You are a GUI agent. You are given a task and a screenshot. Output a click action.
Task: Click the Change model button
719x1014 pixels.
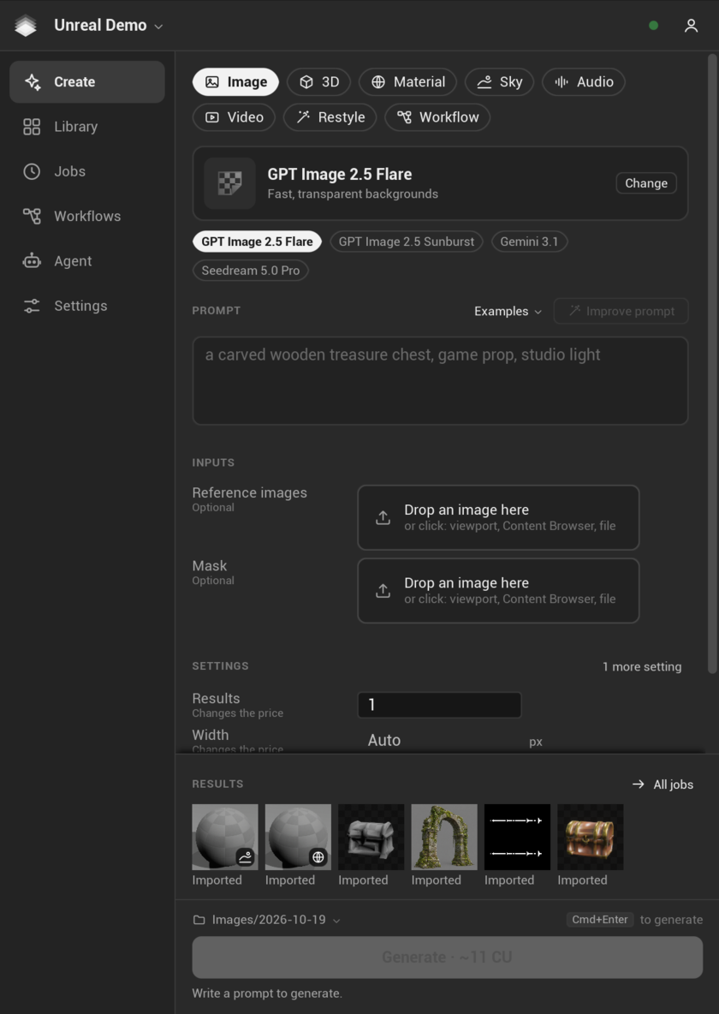[x=646, y=183]
